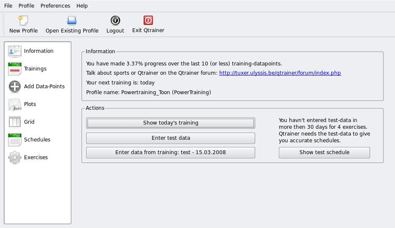Click the 'Profile name: Powertraining_Toon' text
This screenshot has width=395, height=228.
tap(148, 92)
